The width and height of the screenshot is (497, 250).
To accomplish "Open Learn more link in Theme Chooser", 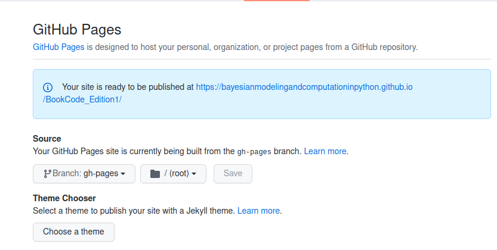I will 258,211.
